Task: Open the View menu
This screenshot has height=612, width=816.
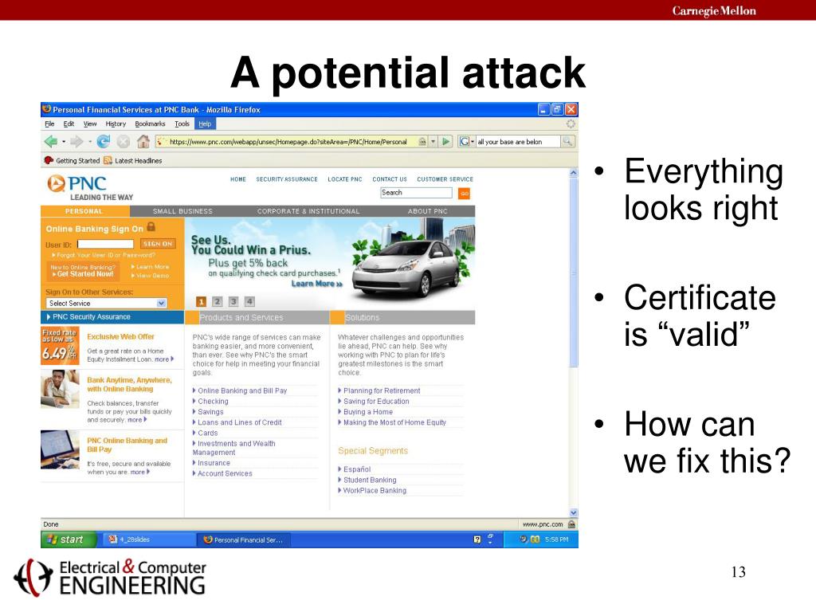Action: 90,124
